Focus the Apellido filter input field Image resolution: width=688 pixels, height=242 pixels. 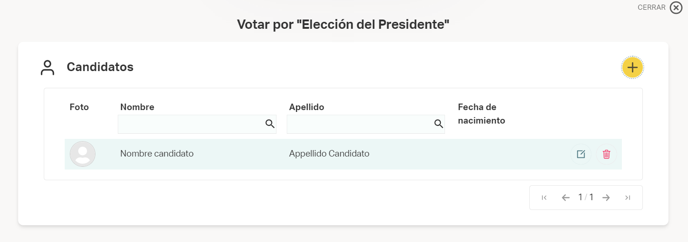click(x=366, y=124)
